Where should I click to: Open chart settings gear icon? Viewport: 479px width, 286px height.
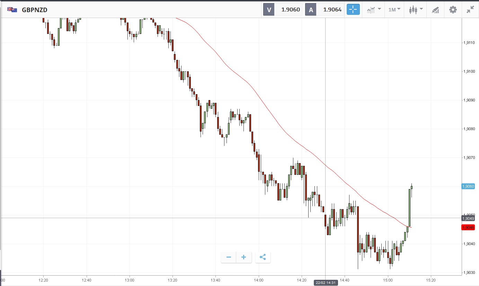click(x=453, y=10)
